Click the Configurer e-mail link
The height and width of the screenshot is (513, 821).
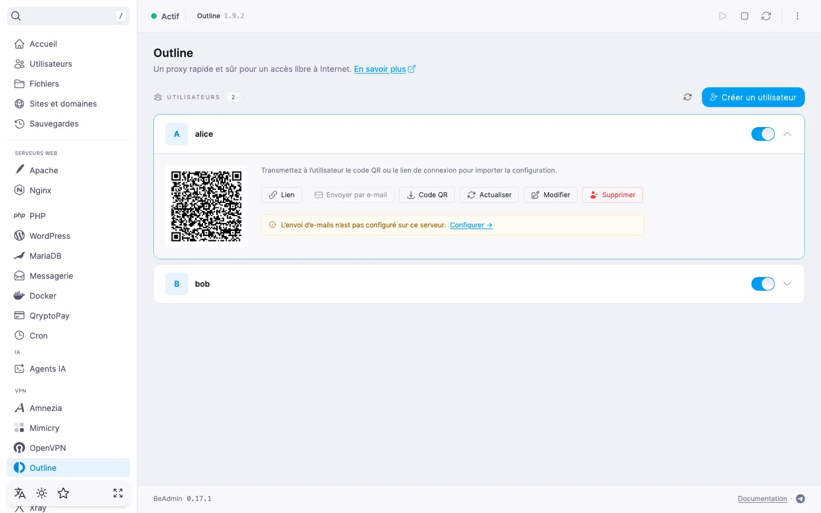471,225
